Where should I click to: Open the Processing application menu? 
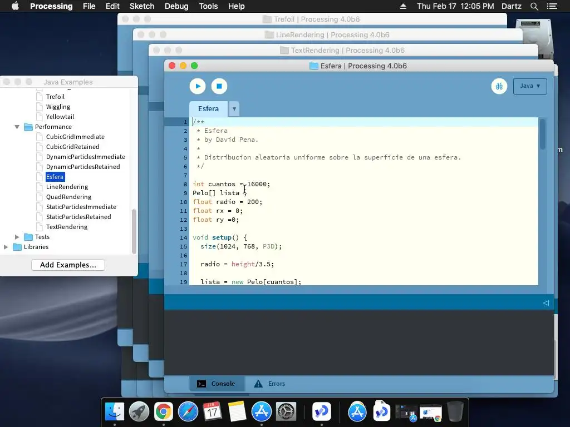pos(51,6)
